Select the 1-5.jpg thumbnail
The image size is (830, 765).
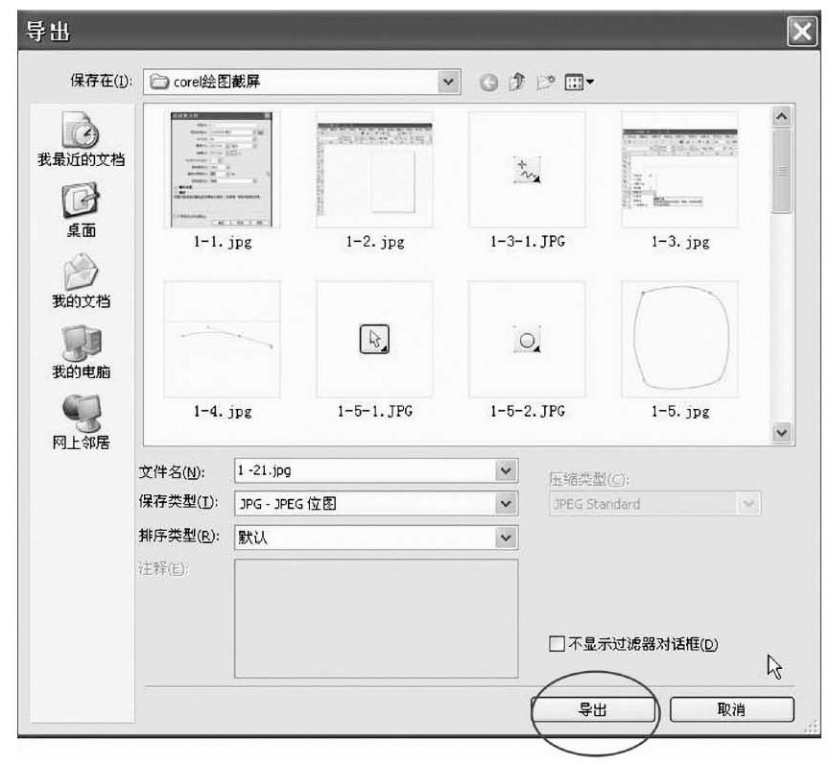[x=679, y=338]
